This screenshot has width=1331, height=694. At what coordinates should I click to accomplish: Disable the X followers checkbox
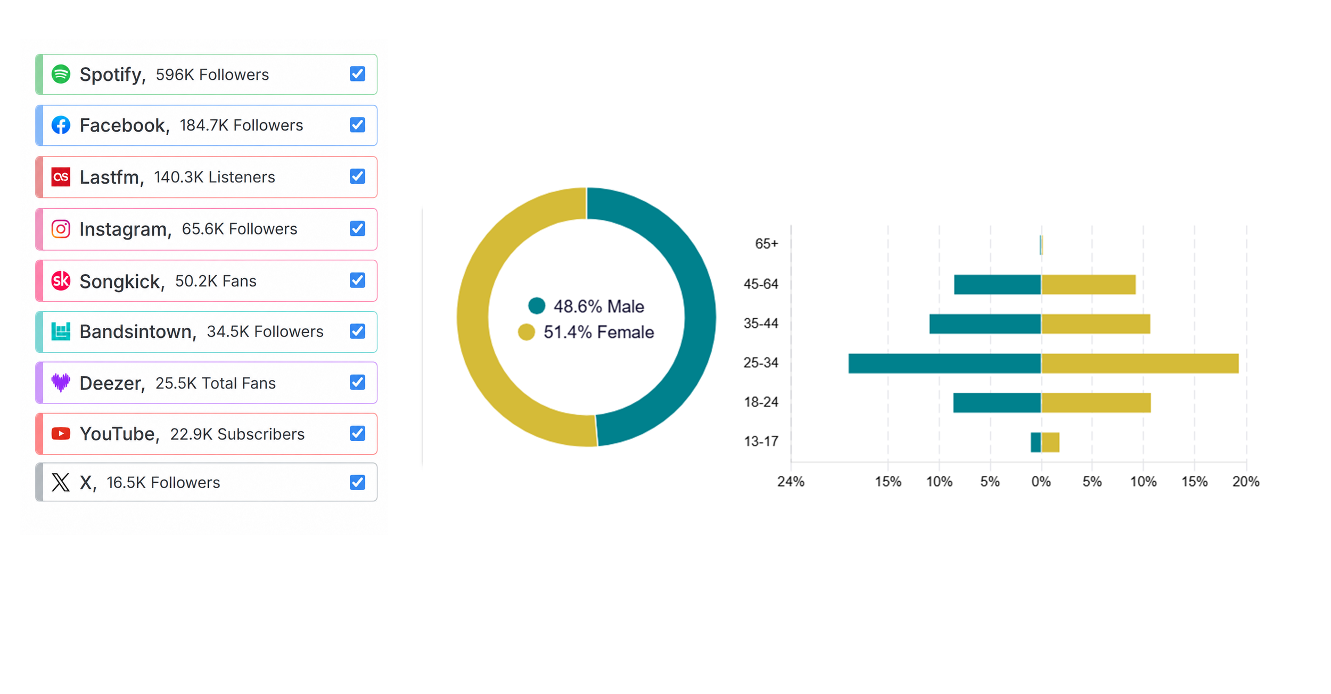point(357,482)
